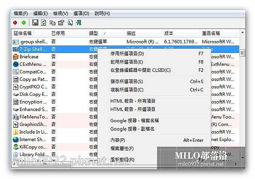Click the 否 disabled cell for Briefcase
Viewport: 255px width, 179px height.
(x=54, y=57)
